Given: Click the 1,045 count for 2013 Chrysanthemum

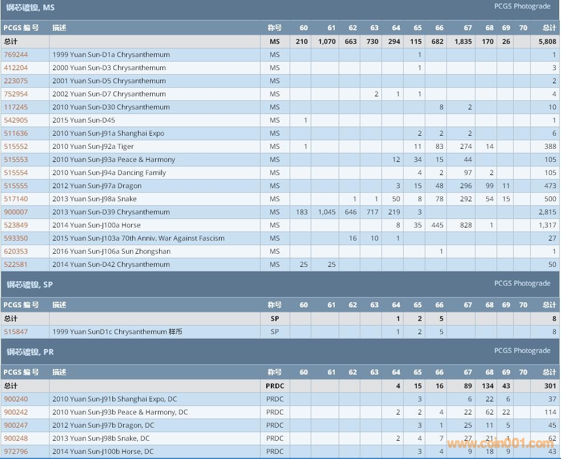Looking at the screenshot, I should [326, 212].
